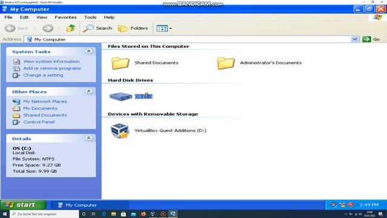This screenshot has height=218, width=387.
Task: Click the OS (C:) drive label
Action: point(143,96)
